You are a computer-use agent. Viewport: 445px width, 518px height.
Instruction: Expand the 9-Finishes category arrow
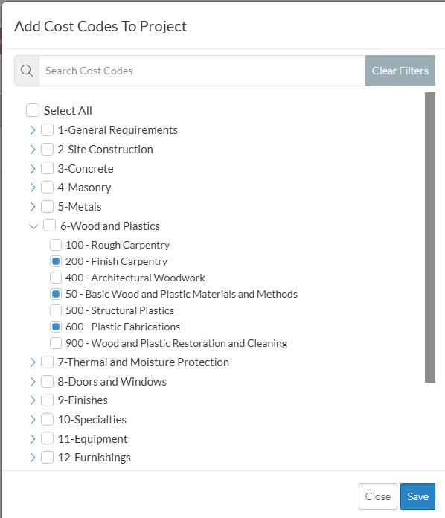click(x=33, y=400)
